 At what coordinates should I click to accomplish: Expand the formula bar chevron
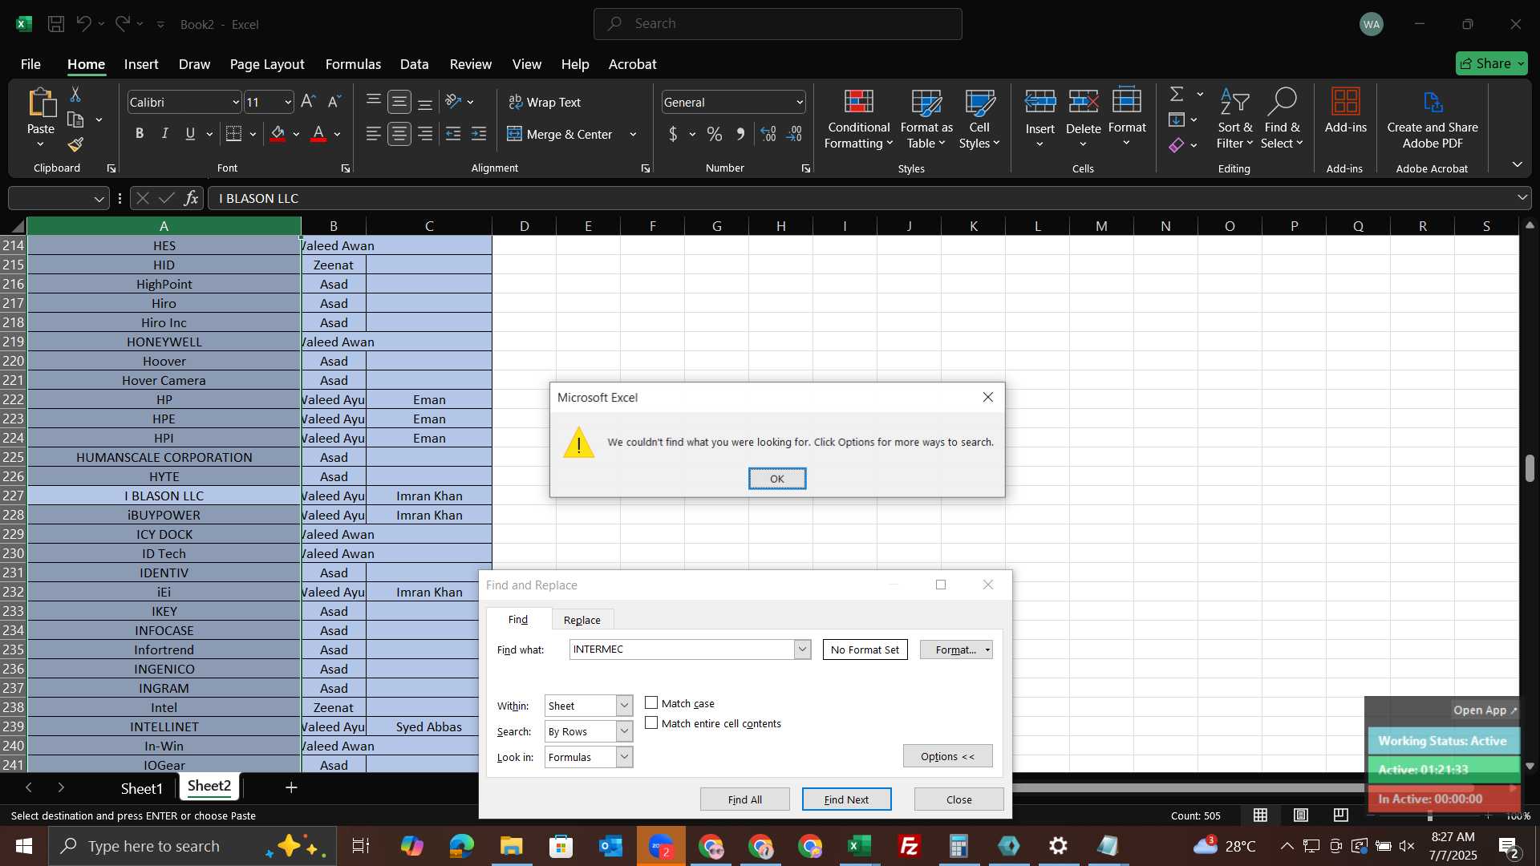tap(1522, 198)
